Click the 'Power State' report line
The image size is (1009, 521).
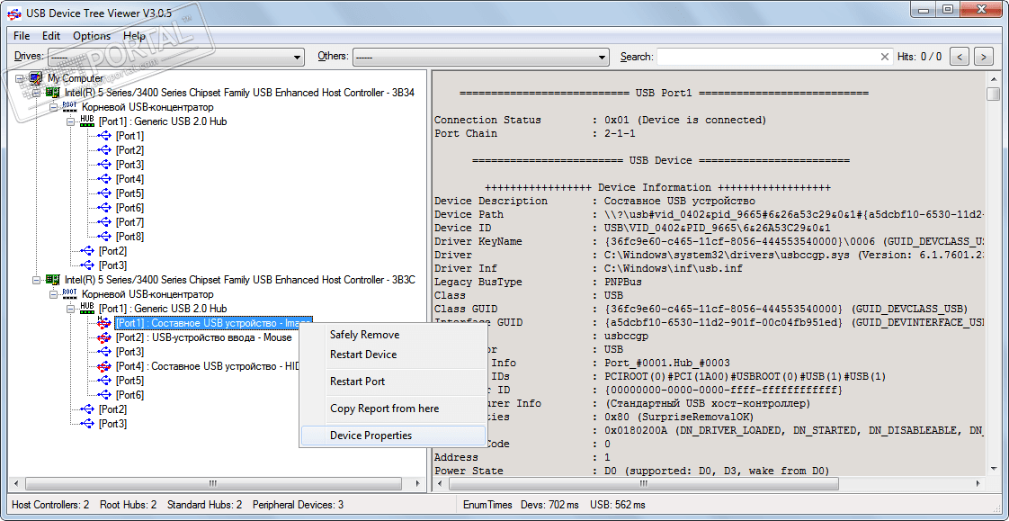point(632,471)
